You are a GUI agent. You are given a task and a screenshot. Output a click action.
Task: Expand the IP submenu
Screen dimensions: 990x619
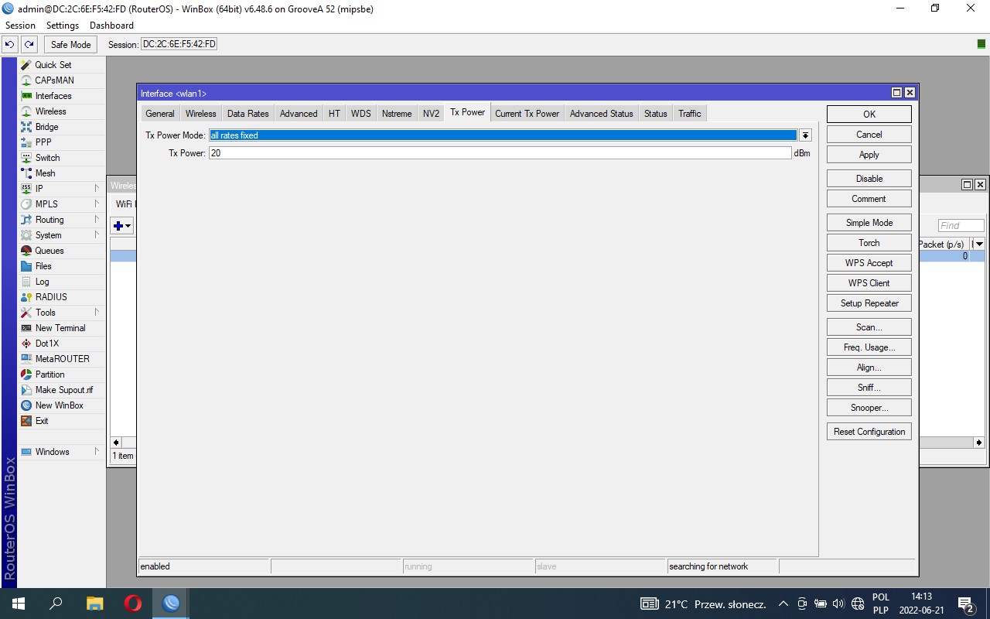tap(97, 189)
